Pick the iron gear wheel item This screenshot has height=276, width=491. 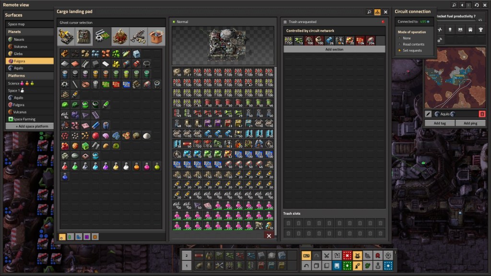tap(65, 84)
